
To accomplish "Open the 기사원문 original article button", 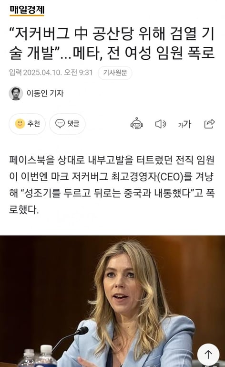I will pos(115,73).
